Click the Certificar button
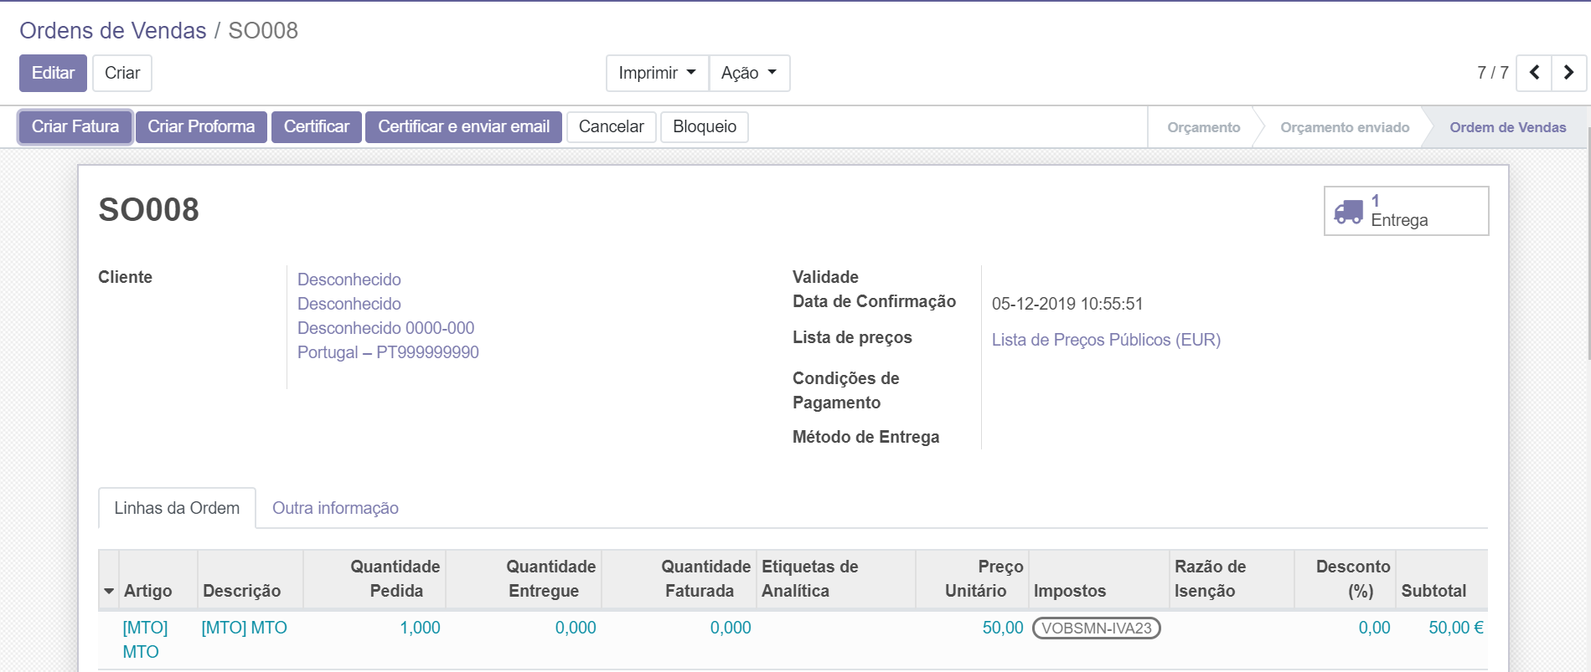 click(316, 126)
